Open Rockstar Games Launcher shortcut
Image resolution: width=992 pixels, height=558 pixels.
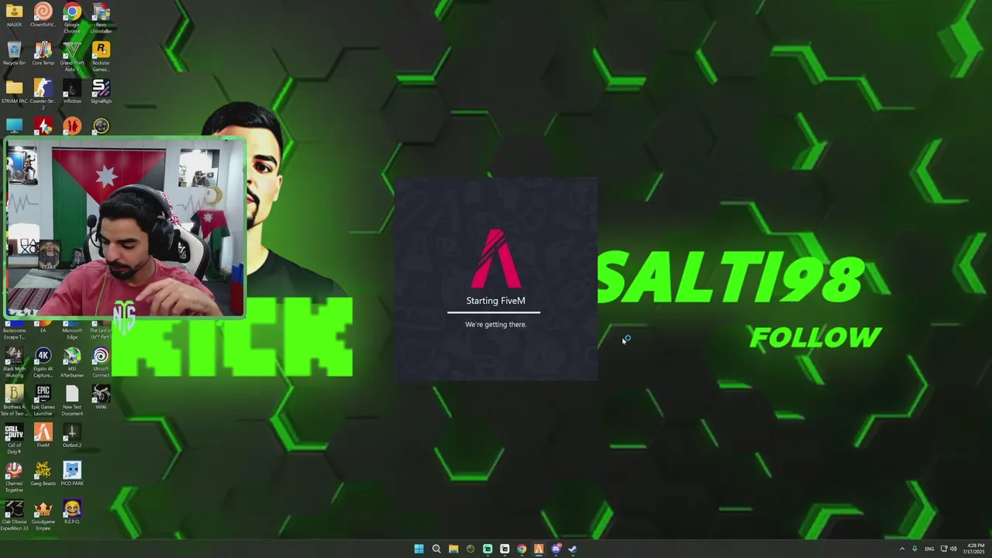point(101,57)
